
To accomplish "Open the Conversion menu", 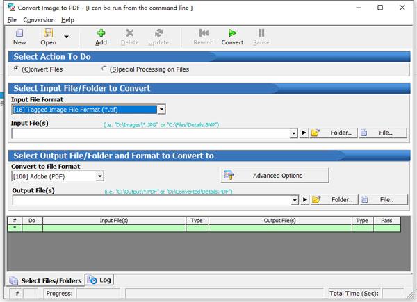I will (x=39, y=20).
